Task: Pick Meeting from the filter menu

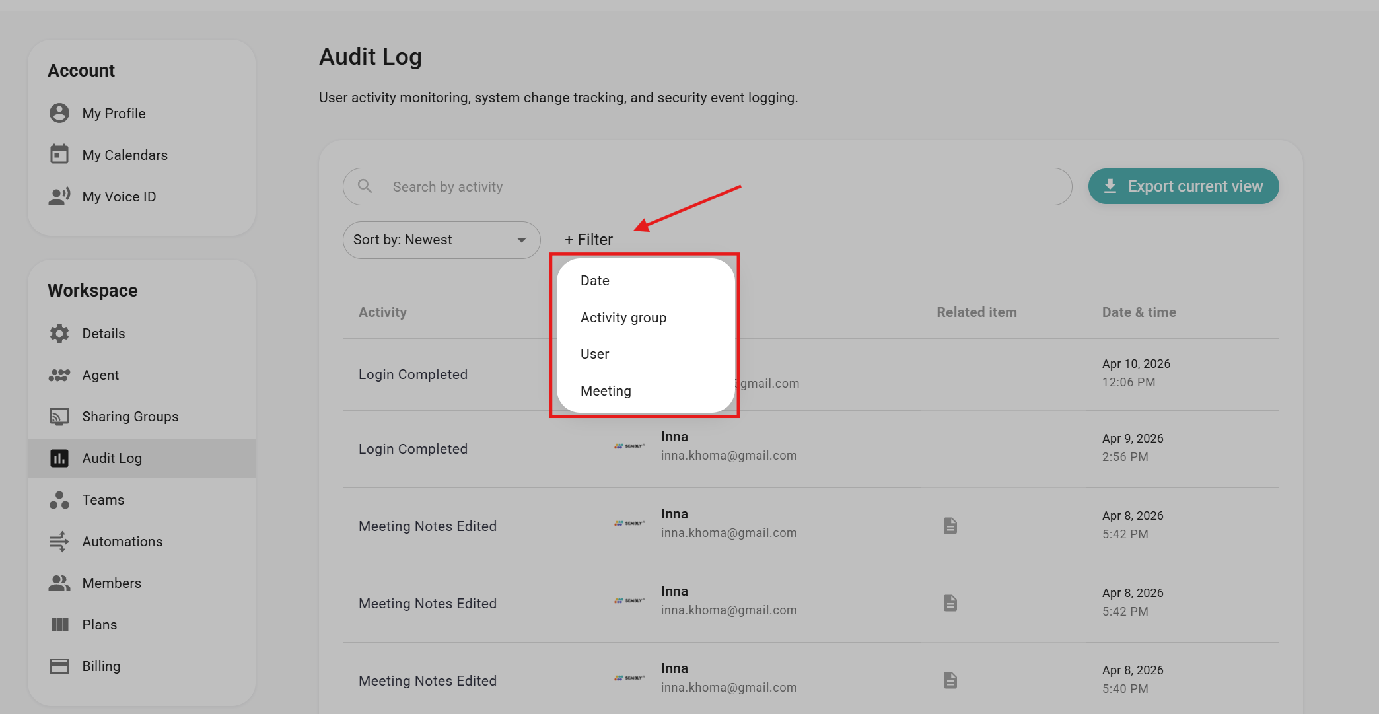Action: click(x=606, y=391)
